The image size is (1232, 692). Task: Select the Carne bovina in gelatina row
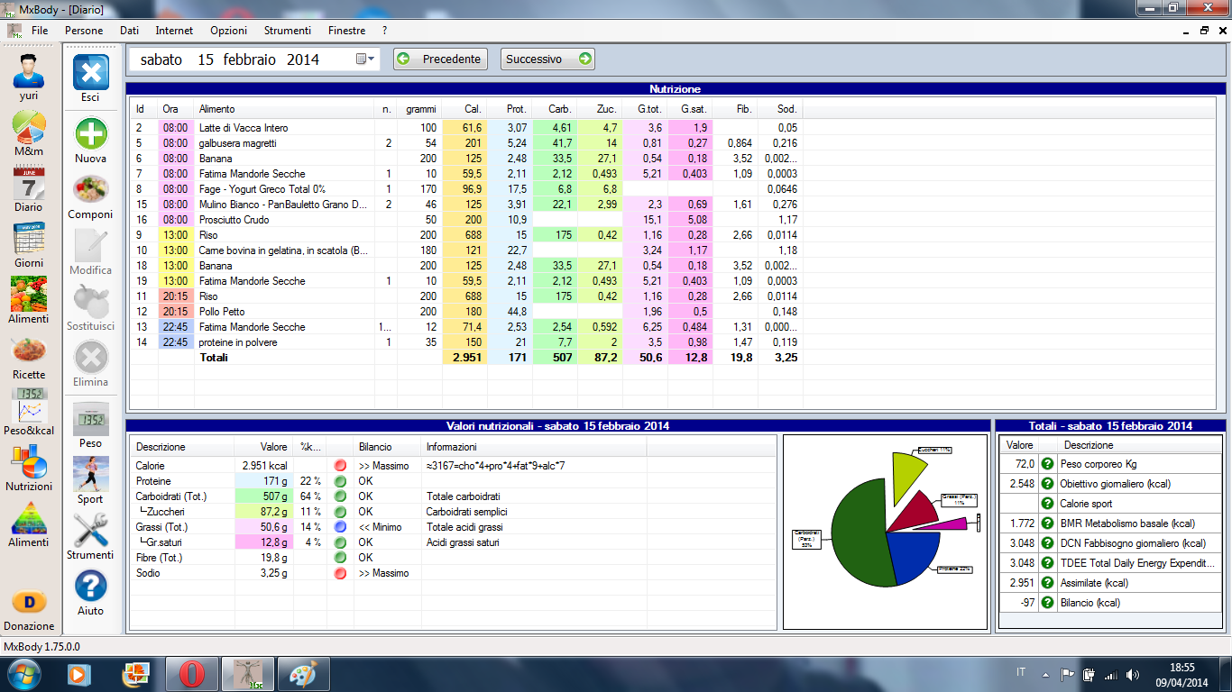[465, 250]
